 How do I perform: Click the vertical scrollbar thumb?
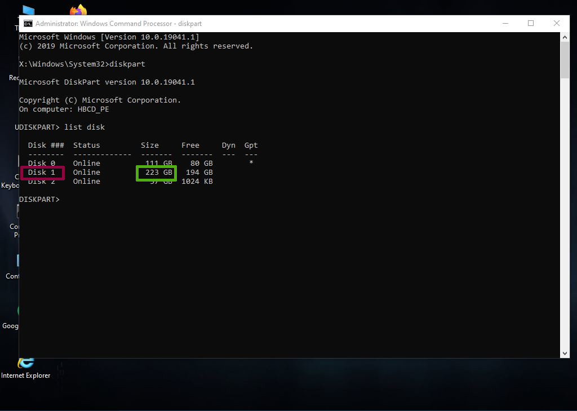coord(565,60)
